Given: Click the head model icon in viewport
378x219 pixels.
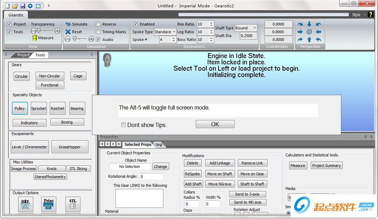Looking at the screenshot, I should [x=107, y=60].
